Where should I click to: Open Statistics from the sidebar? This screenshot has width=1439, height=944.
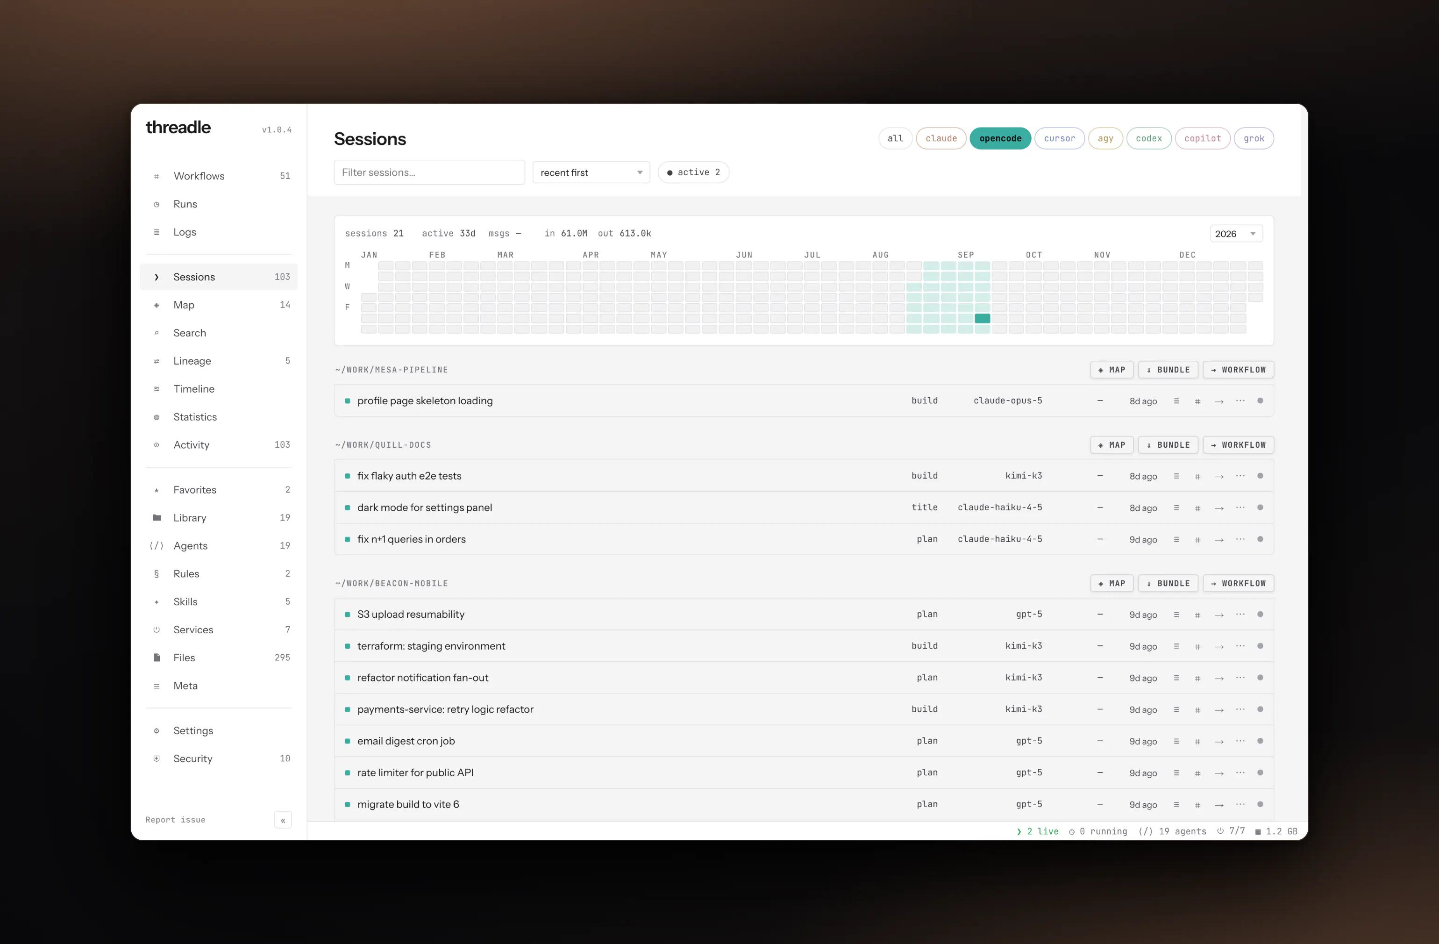point(219,417)
